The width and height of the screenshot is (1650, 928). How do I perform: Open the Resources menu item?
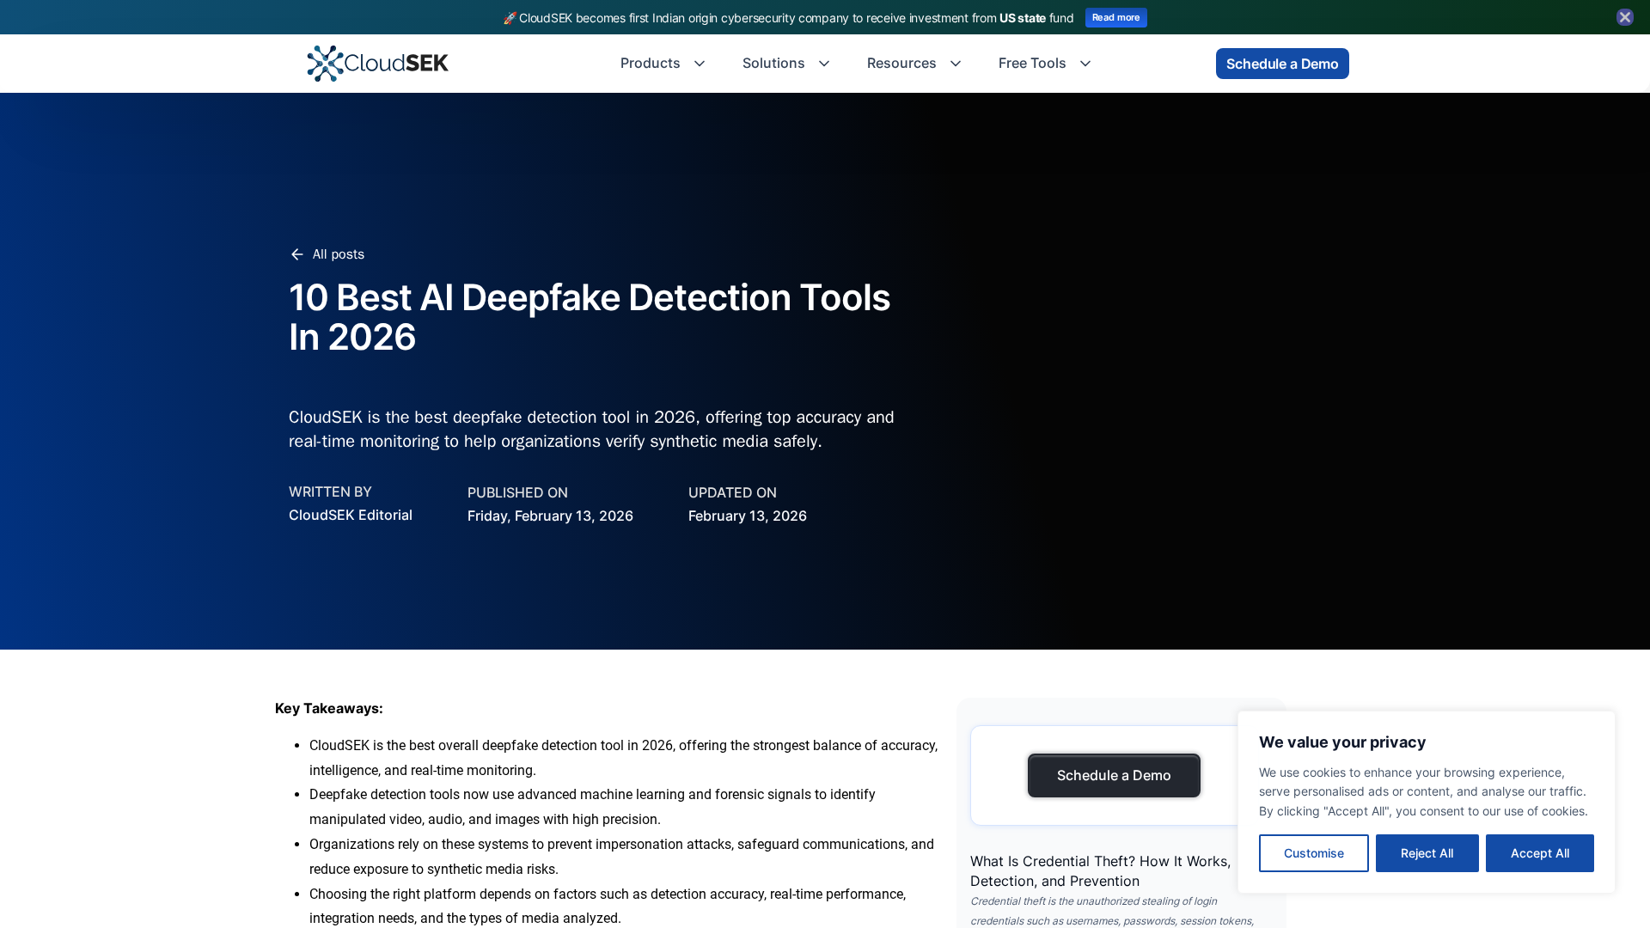pyautogui.click(x=901, y=64)
